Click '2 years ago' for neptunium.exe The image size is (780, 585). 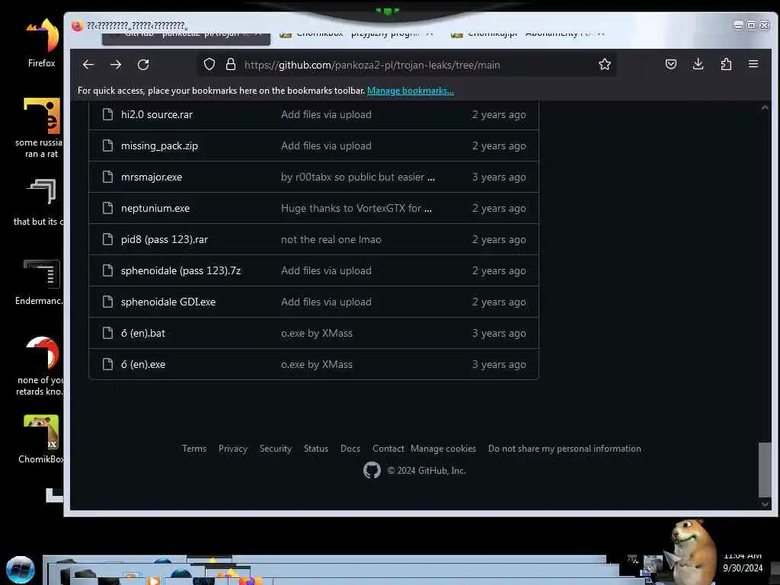tap(499, 209)
